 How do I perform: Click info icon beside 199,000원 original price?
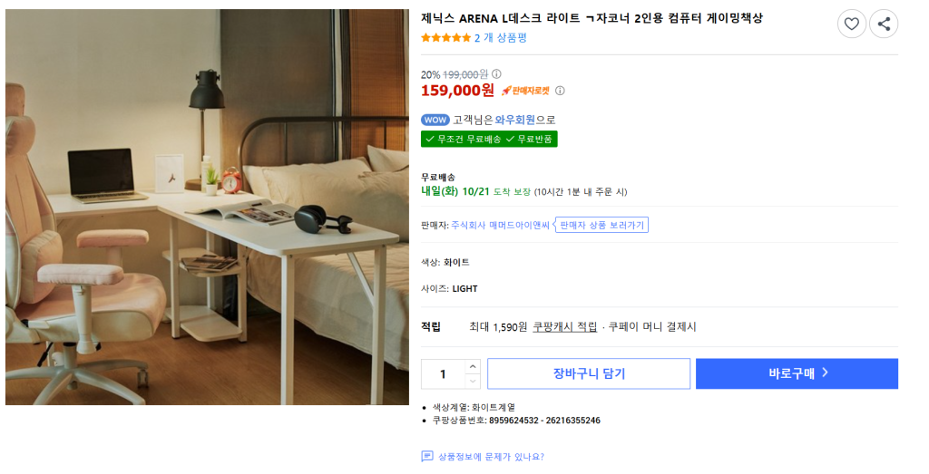pyautogui.click(x=496, y=74)
